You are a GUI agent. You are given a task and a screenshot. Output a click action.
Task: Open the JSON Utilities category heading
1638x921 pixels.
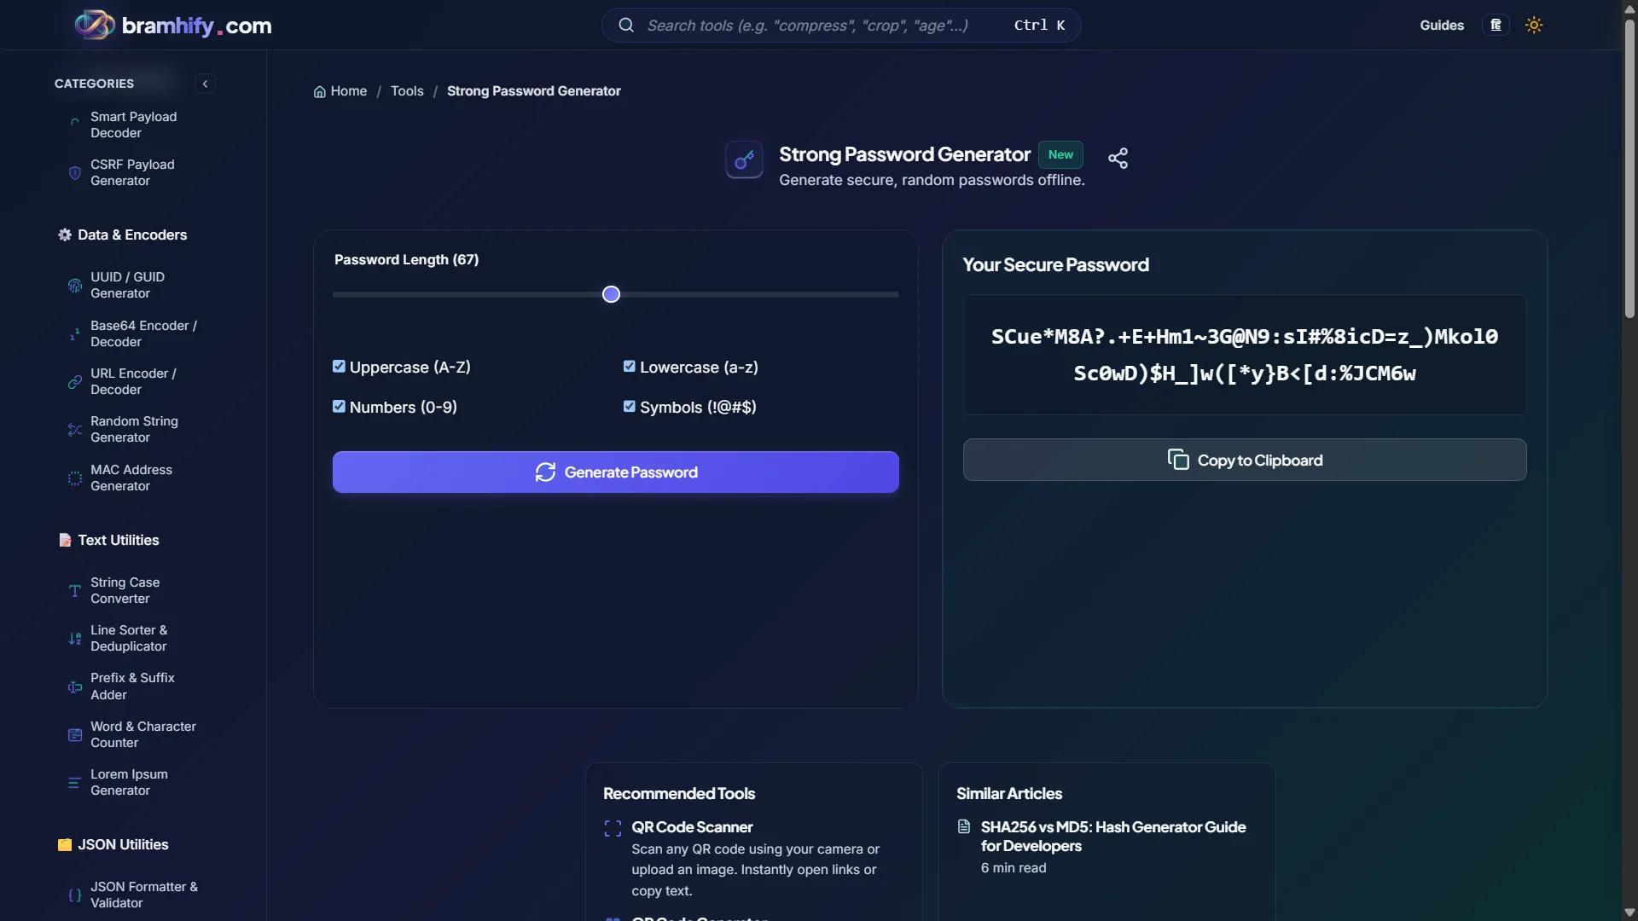tap(113, 844)
